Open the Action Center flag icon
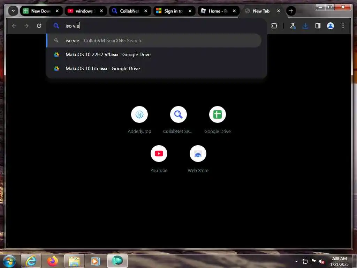 click(x=313, y=261)
